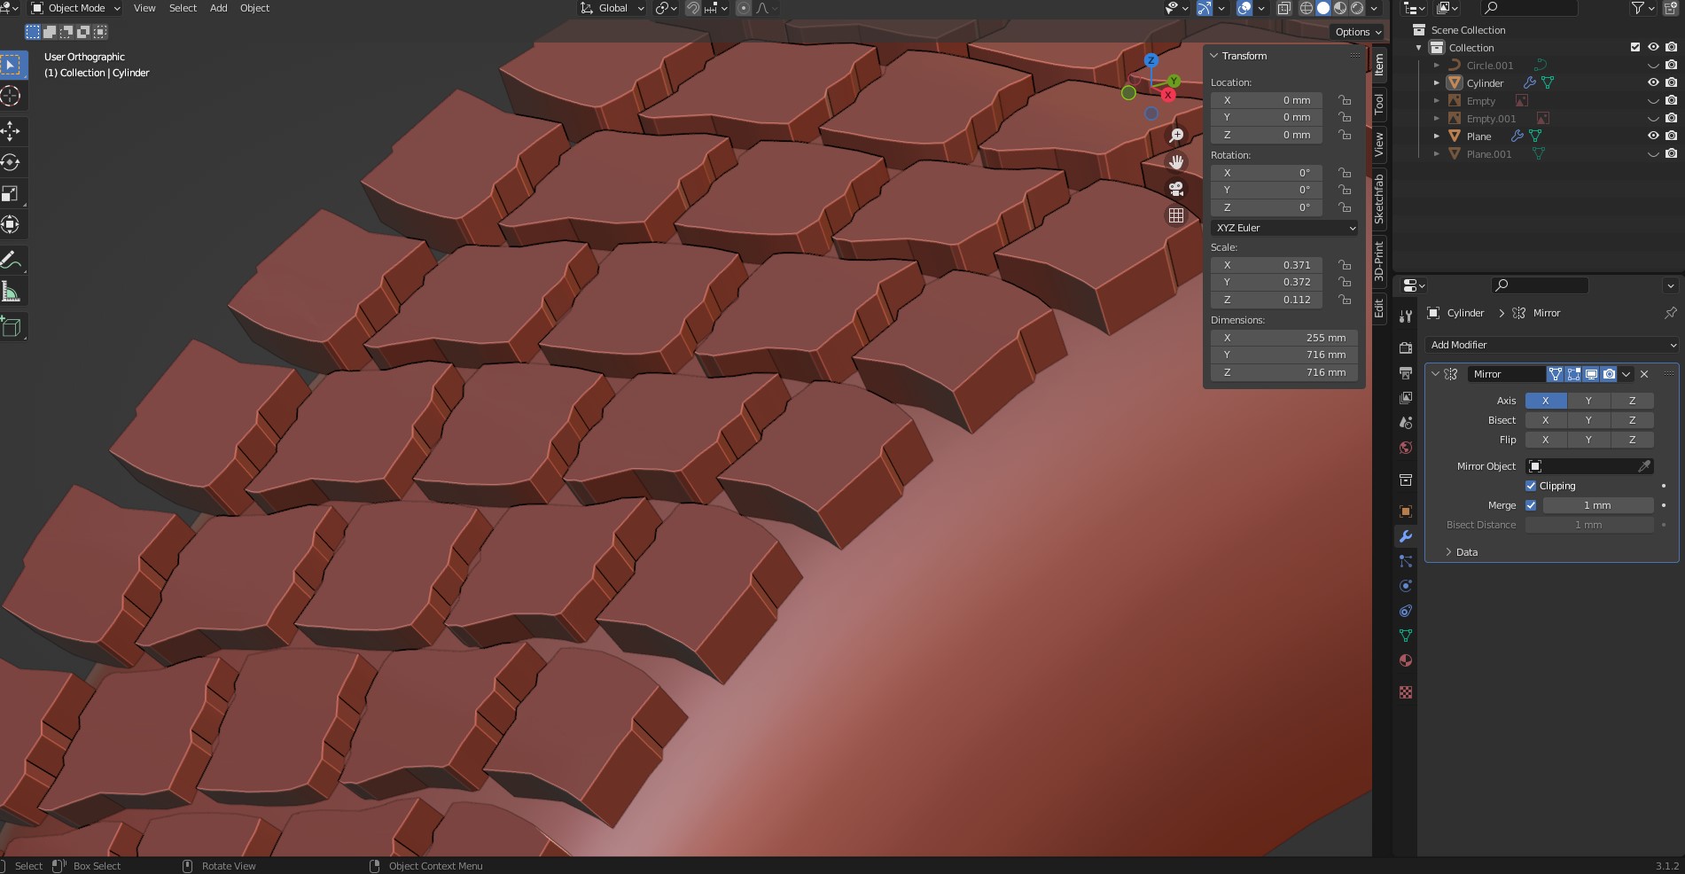Image resolution: width=1685 pixels, height=874 pixels.
Task: Open the XYZ Euler rotation mode dropdown
Action: (1284, 228)
